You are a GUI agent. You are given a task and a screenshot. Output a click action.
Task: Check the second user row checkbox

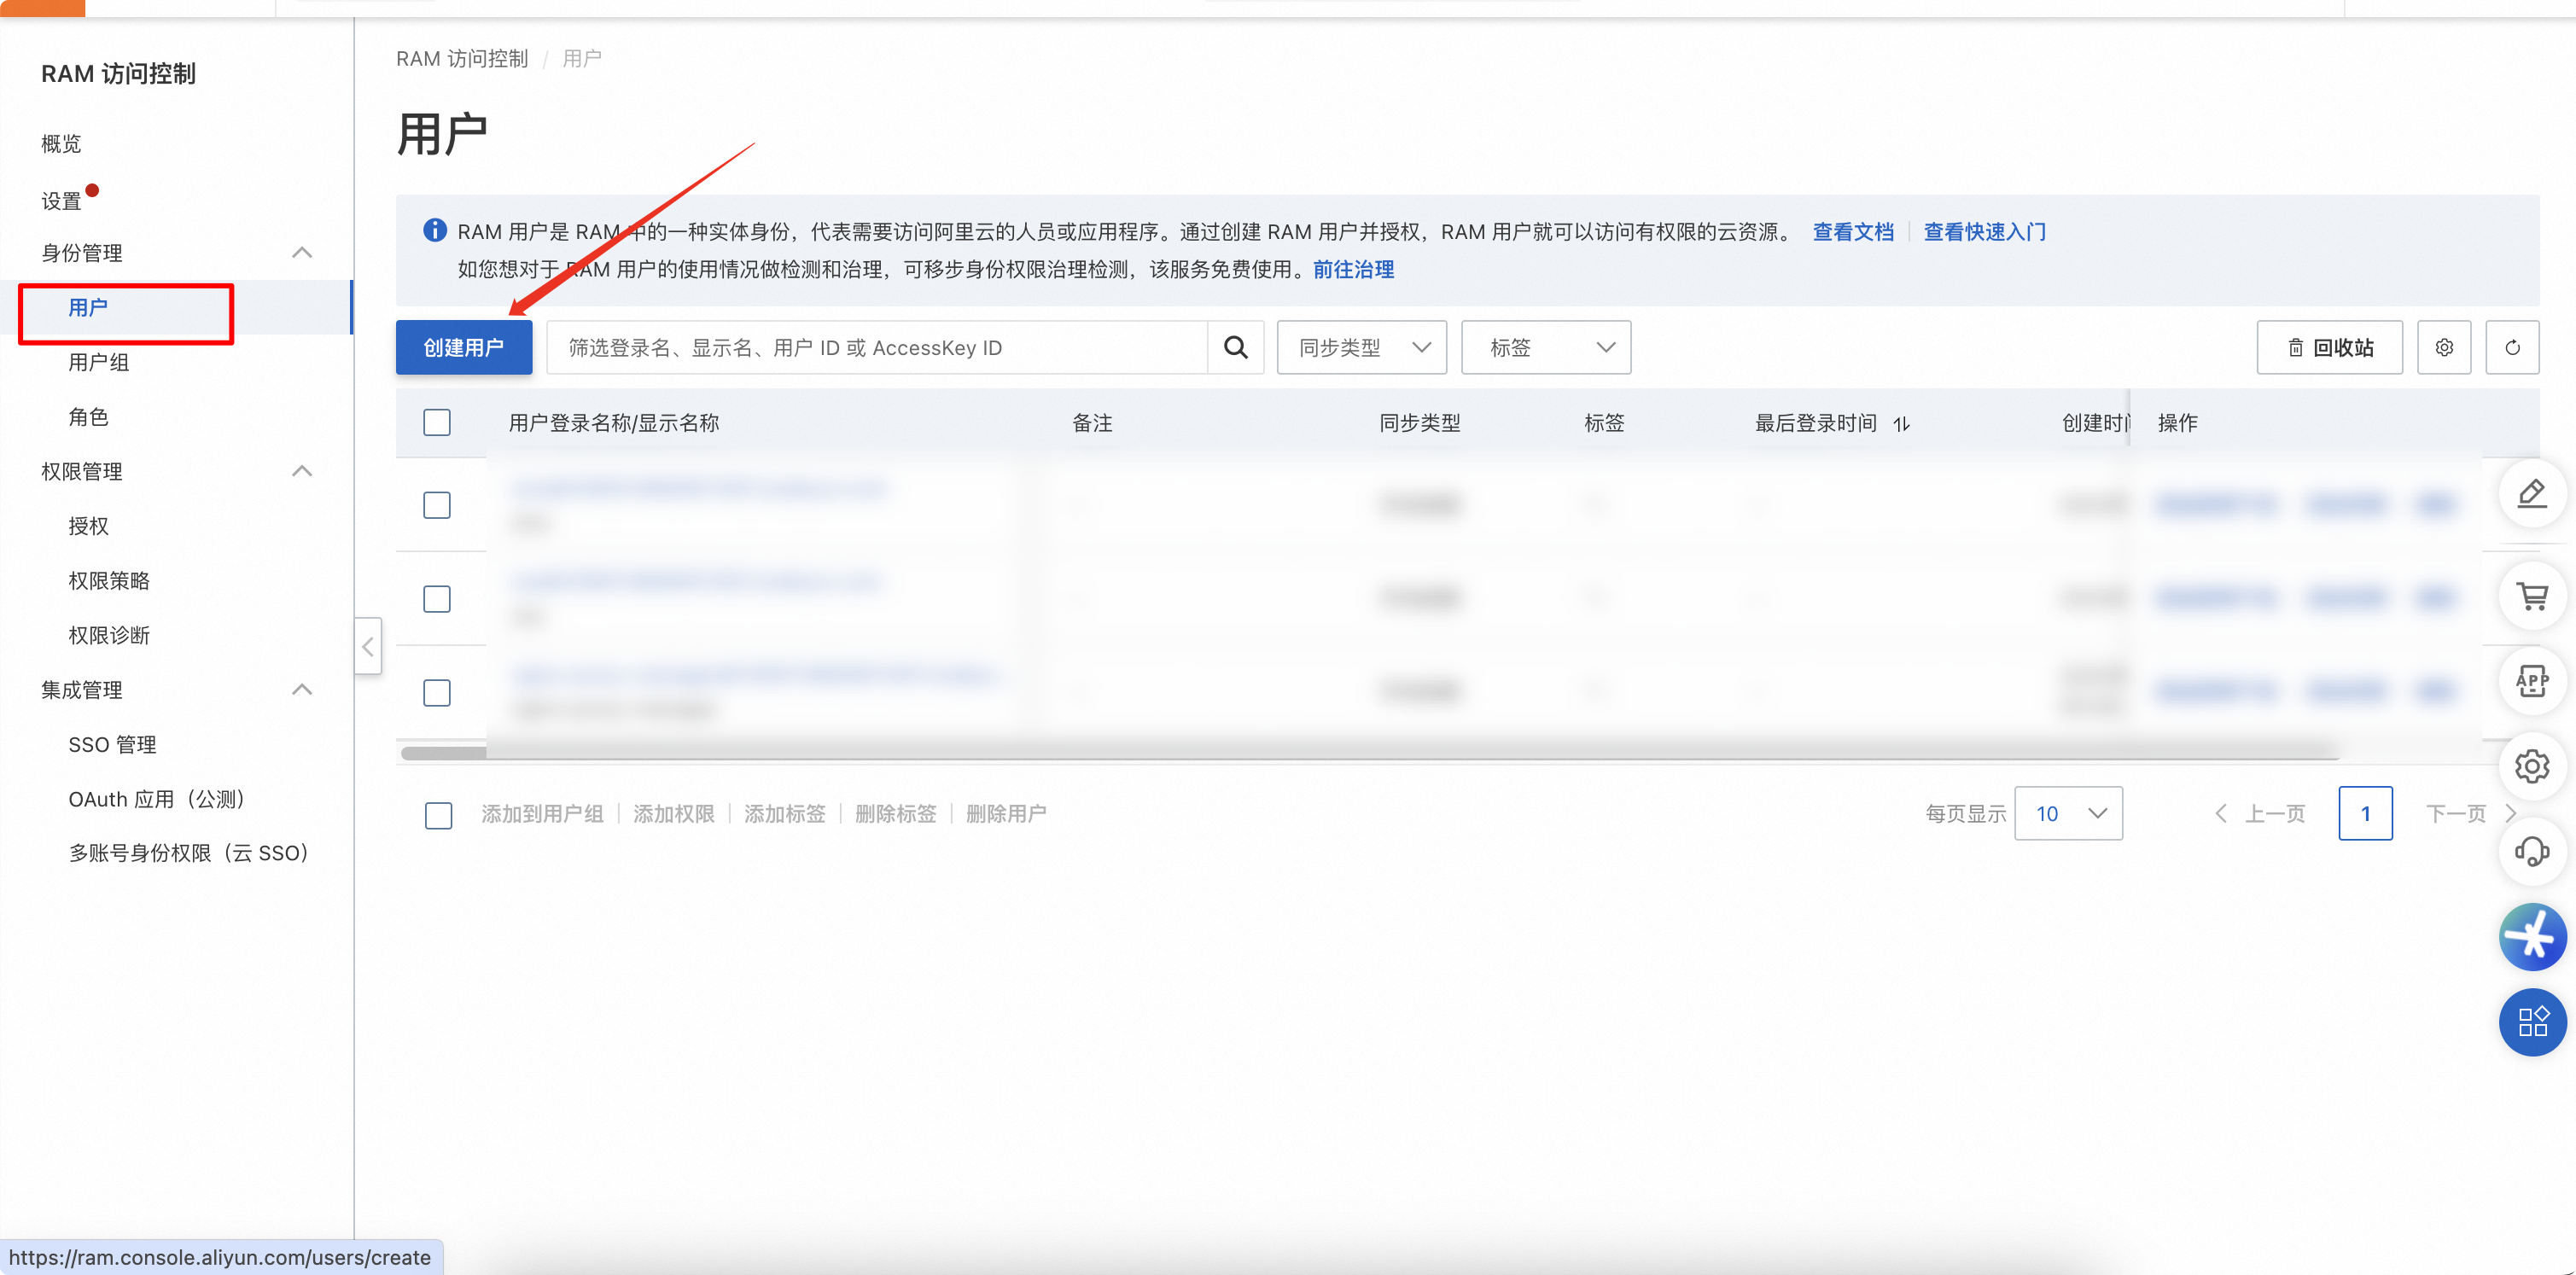click(x=437, y=599)
